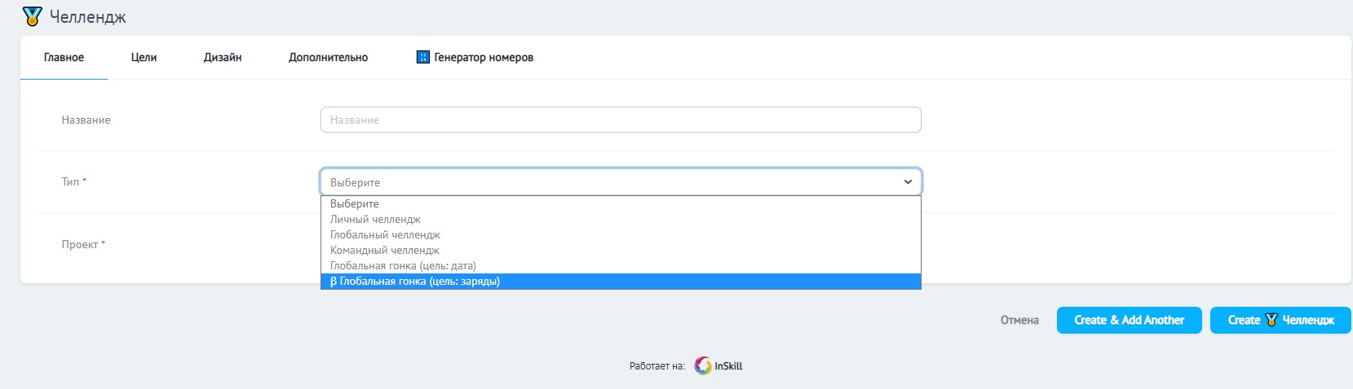Viewport: 1353px width, 389px height.
Task: Click the Отмена link
Action: [1019, 321]
